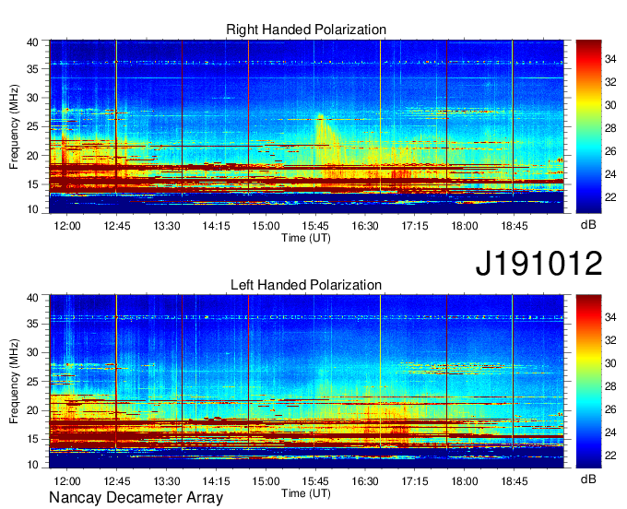
Task: Click the 12:45 time tick of the Right Handed plot
Action: click(117, 226)
